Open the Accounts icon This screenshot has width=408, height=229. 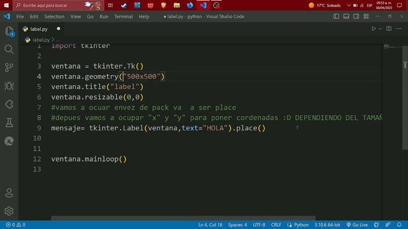pos(9,193)
